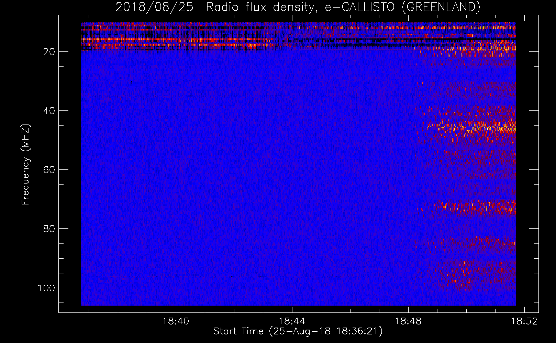Click the 80 frequency tick label
This screenshot has width=556, height=343.
49,229
